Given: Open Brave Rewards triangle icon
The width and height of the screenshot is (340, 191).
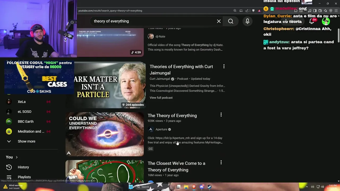Looking at the screenshot, I should [x=259, y=11].
